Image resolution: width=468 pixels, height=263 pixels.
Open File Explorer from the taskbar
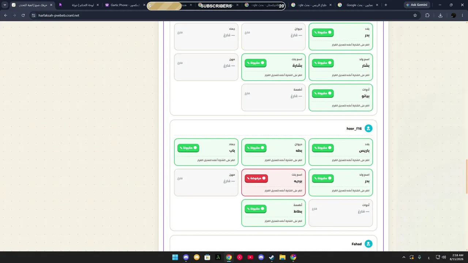coord(282,257)
